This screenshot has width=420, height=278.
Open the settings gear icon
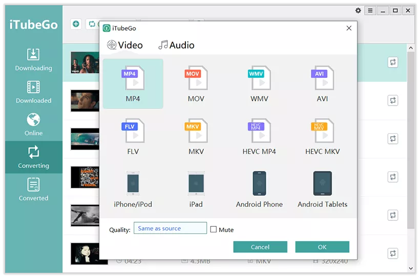click(358, 11)
